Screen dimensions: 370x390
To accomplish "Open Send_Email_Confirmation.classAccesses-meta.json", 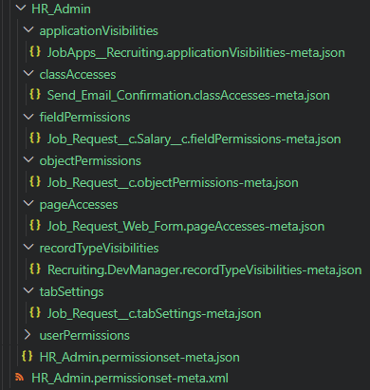I will [189, 95].
